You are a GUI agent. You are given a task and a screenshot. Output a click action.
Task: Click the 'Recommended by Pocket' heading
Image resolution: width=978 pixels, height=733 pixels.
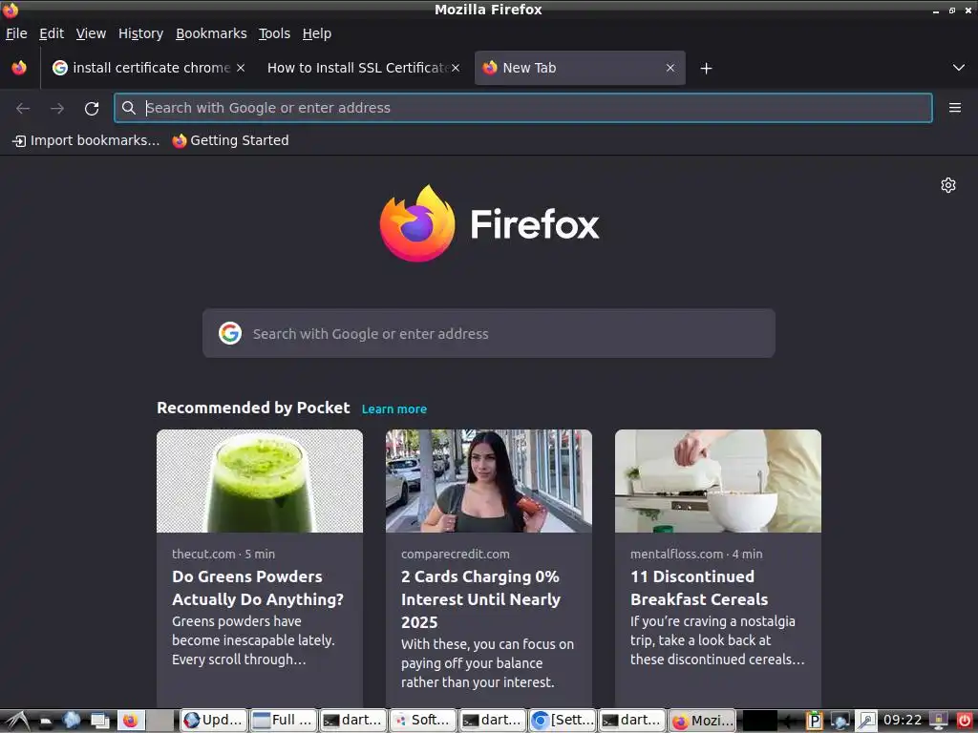coord(253,408)
